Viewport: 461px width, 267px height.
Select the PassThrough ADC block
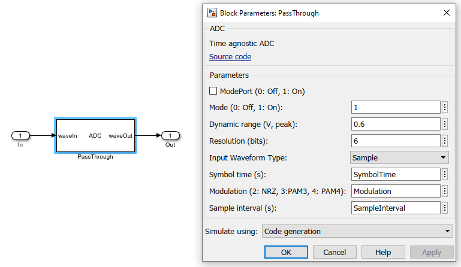pyautogui.click(x=95, y=135)
